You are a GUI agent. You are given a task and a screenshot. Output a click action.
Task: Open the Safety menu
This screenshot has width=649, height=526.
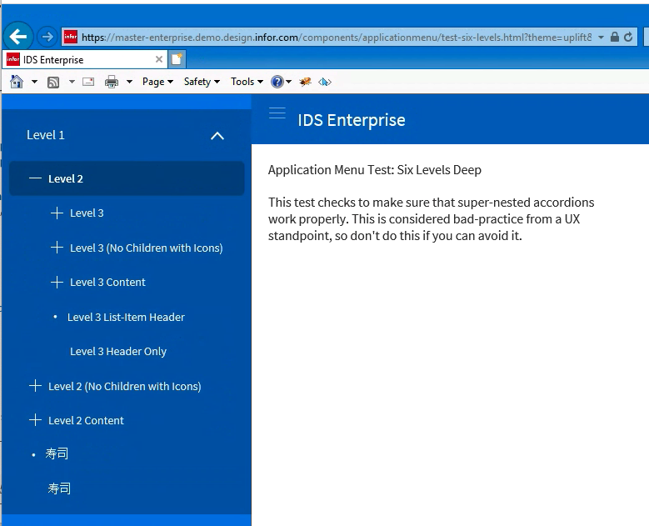pyautogui.click(x=202, y=82)
